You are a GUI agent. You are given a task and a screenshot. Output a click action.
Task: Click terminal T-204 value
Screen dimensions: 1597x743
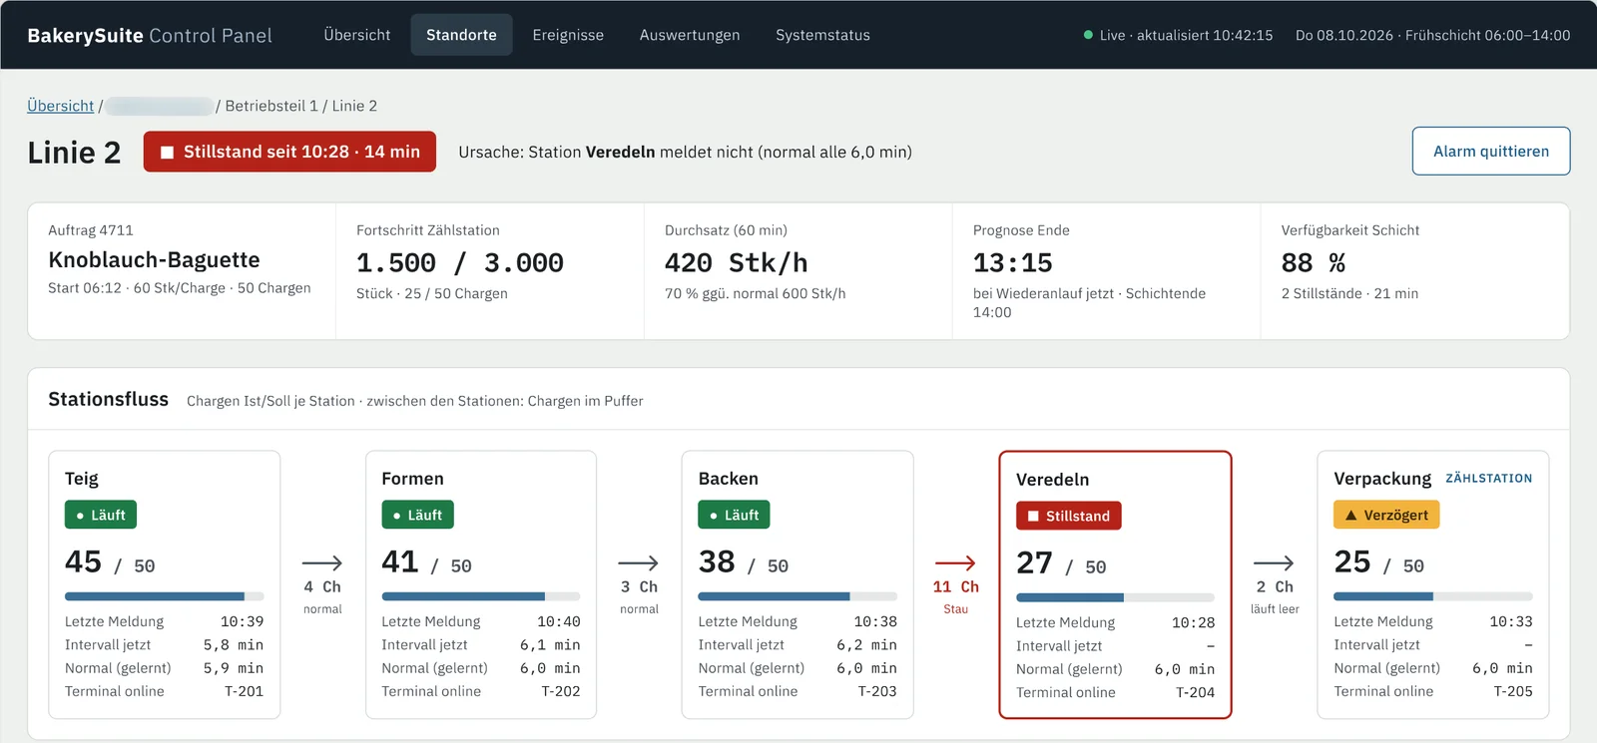click(1195, 692)
